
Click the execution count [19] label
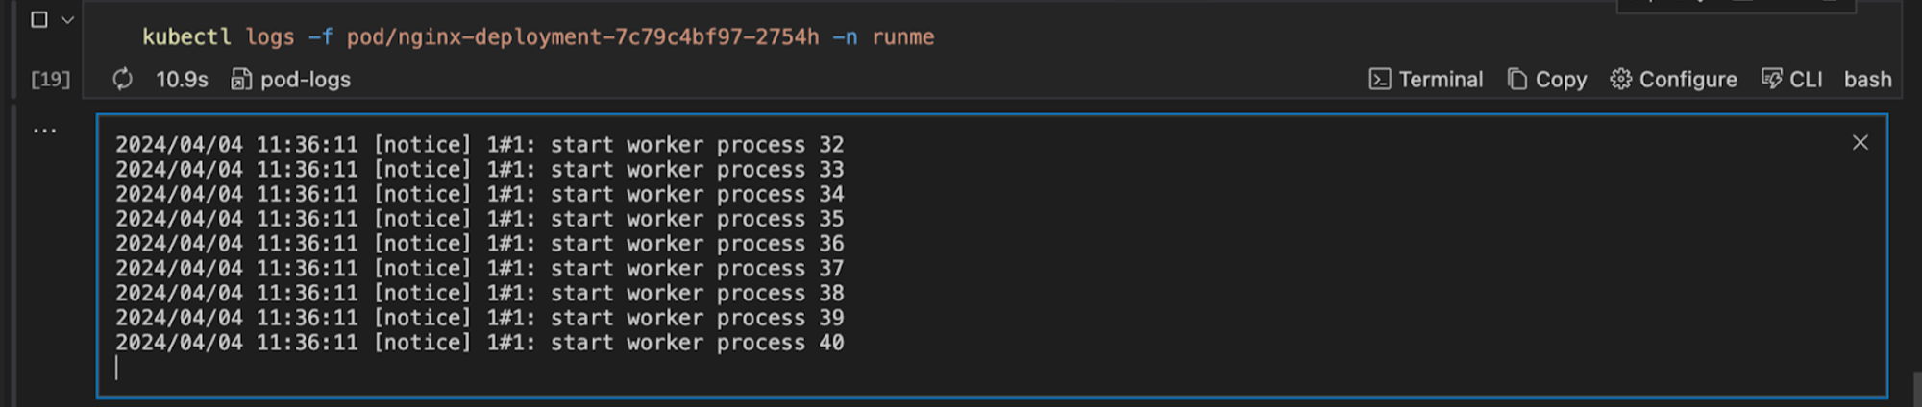(x=51, y=79)
